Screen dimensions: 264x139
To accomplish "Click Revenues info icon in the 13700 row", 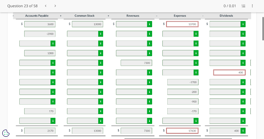I will click(150, 24).
